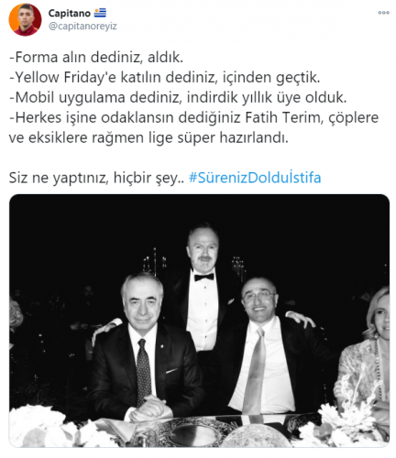Screen dimensions: 396x458
Task: Click the text 'Siz ne yaptınız, hiçbir şey..'
Action: click(x=96, y=178)
